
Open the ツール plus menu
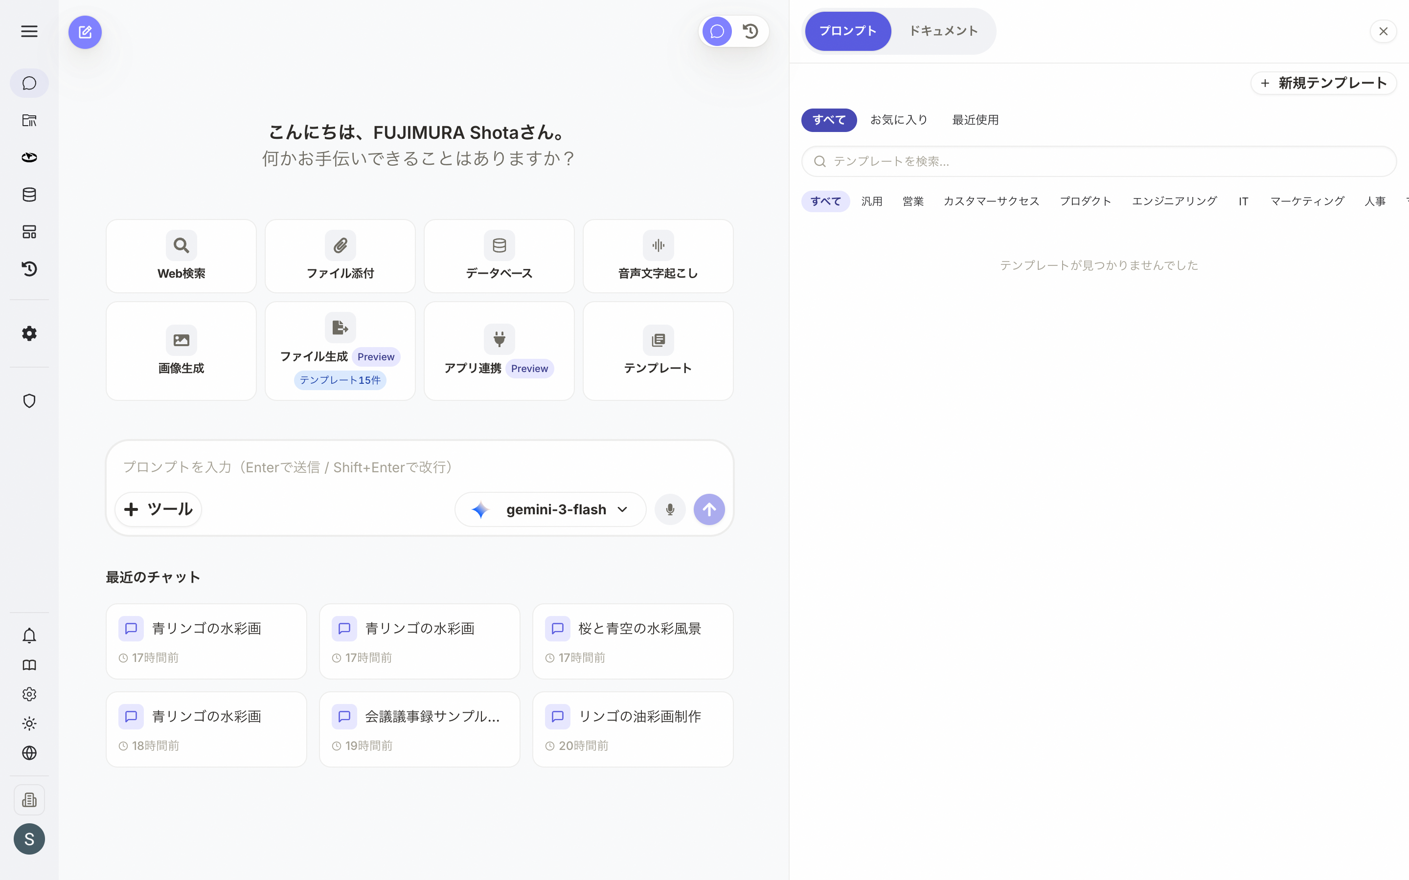(x=159, y=509)
